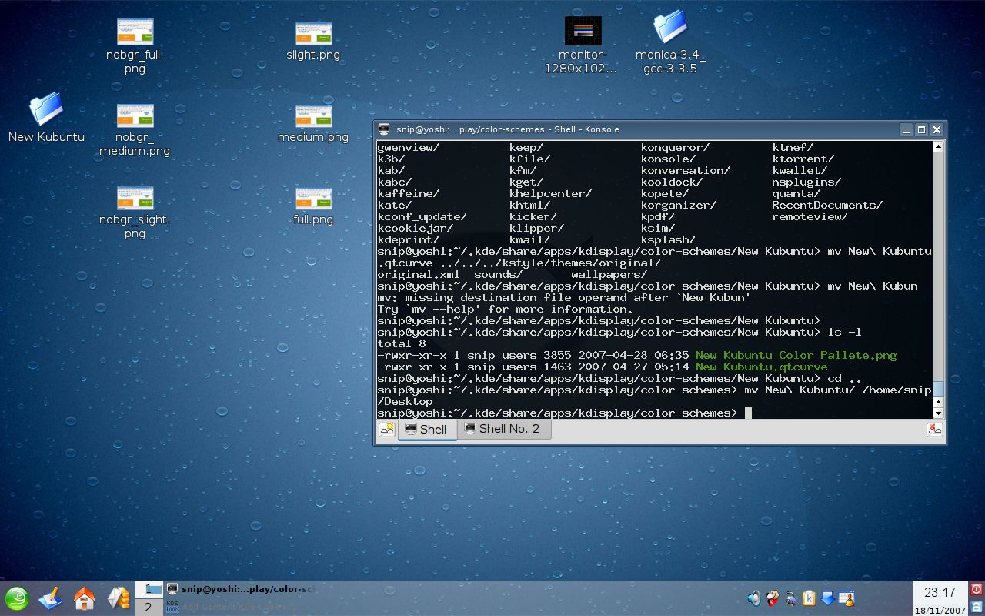985x616 pixels.
Task: Select the New Kubuntu folder on desktop
Action: (x=46, y=118)
